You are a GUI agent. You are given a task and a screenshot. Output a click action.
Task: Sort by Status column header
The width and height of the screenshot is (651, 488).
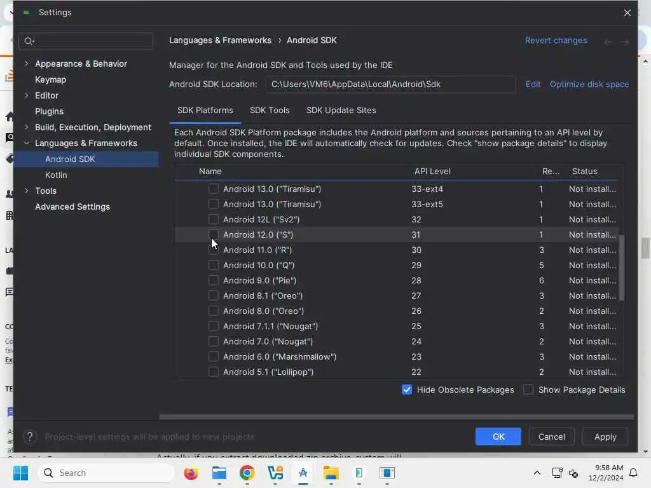pos(585,172)
